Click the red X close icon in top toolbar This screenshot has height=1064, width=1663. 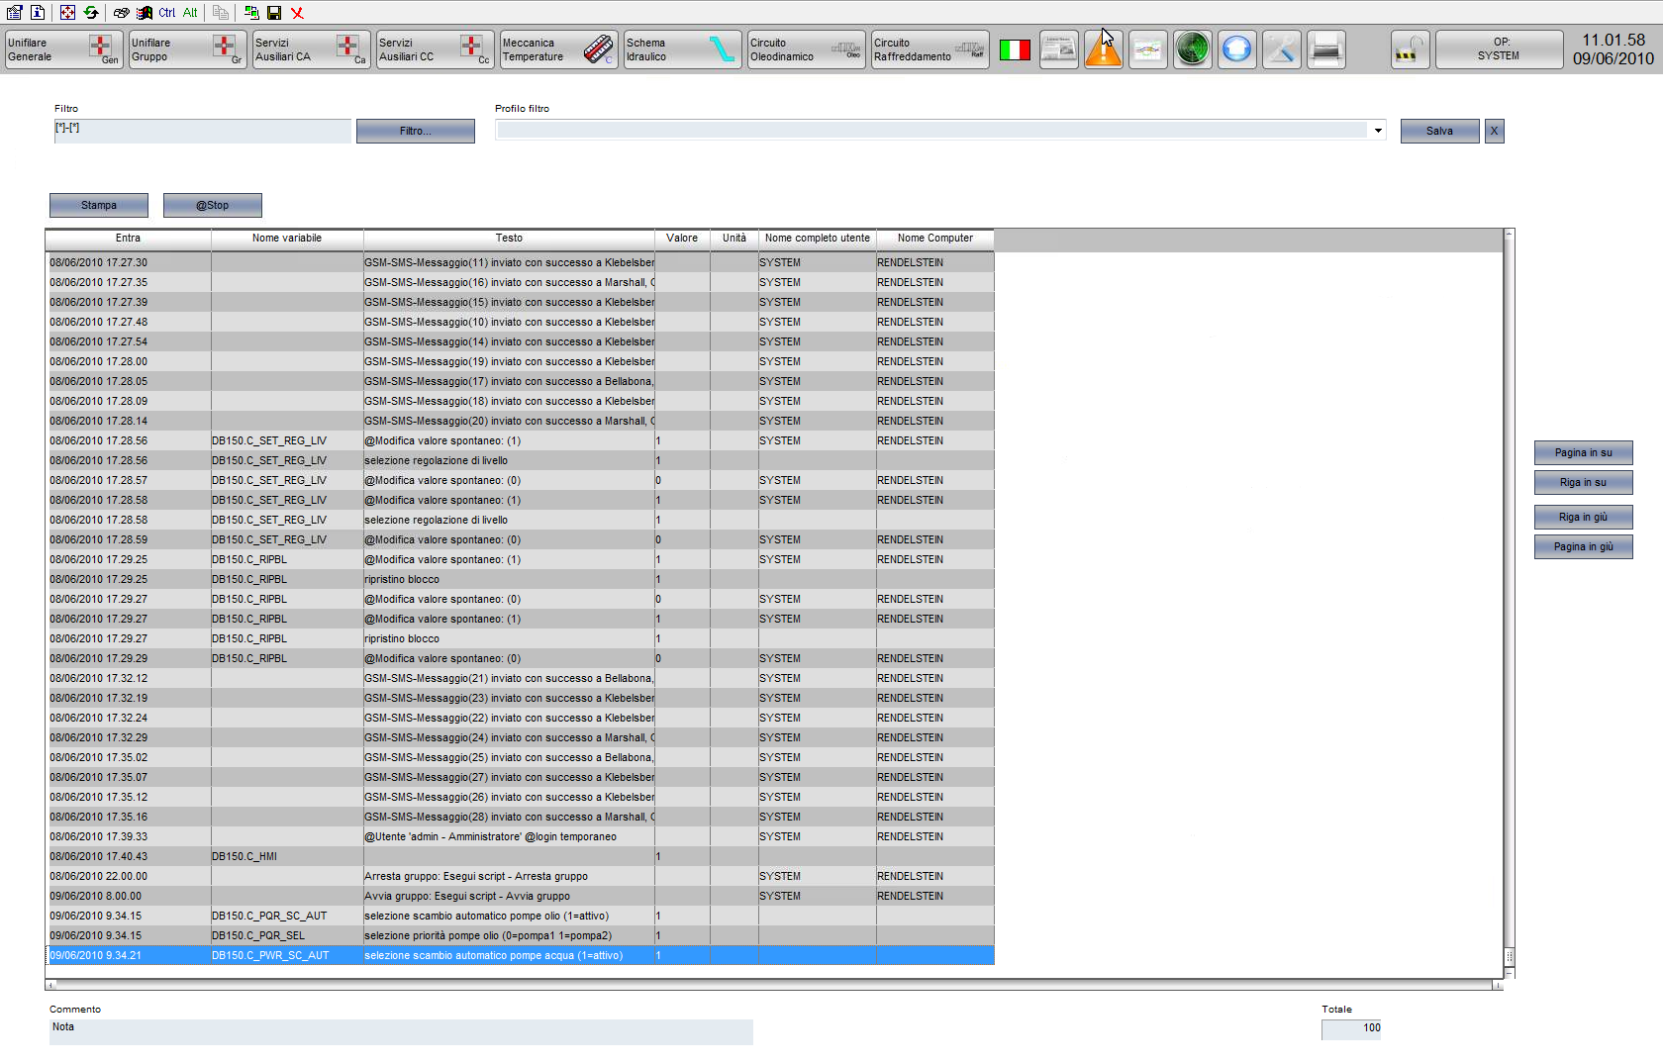297,13
